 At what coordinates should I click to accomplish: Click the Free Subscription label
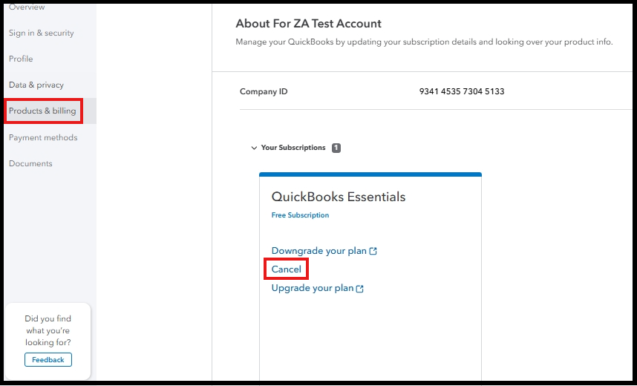click(x=300, y=215)
